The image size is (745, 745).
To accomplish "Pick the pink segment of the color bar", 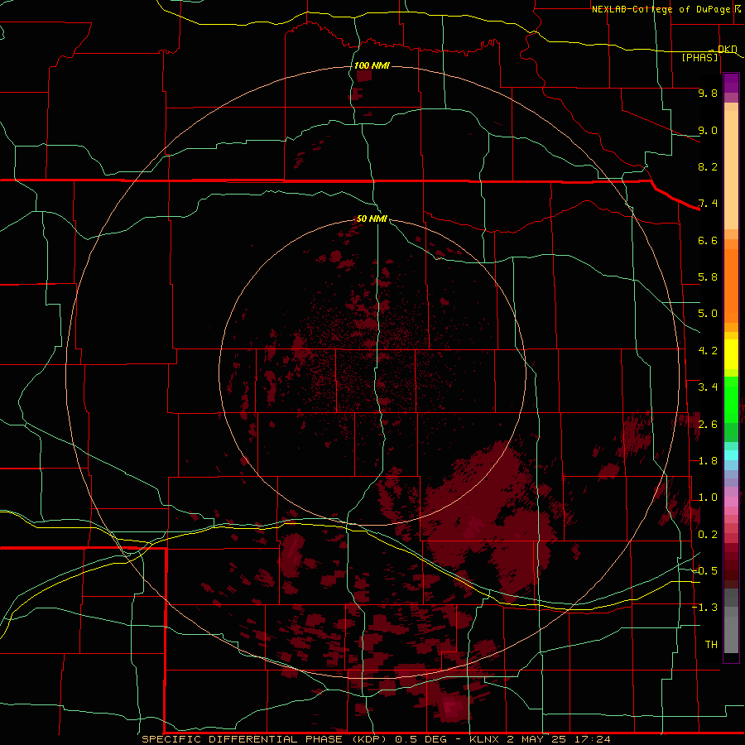I will [731, 502].
